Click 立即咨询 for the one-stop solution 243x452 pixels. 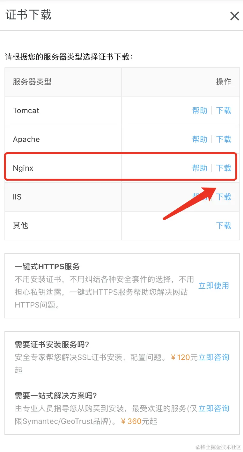coord(214,409)
